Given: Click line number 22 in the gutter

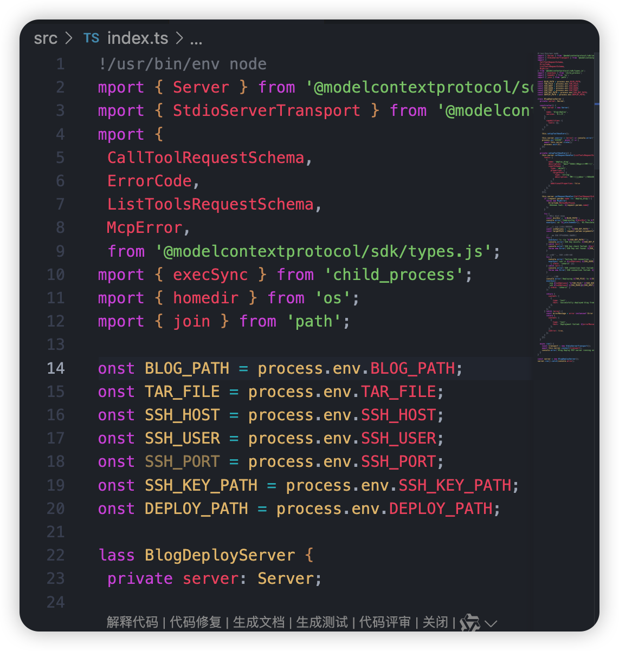Looking at the screenshot, I should (56, 555).
